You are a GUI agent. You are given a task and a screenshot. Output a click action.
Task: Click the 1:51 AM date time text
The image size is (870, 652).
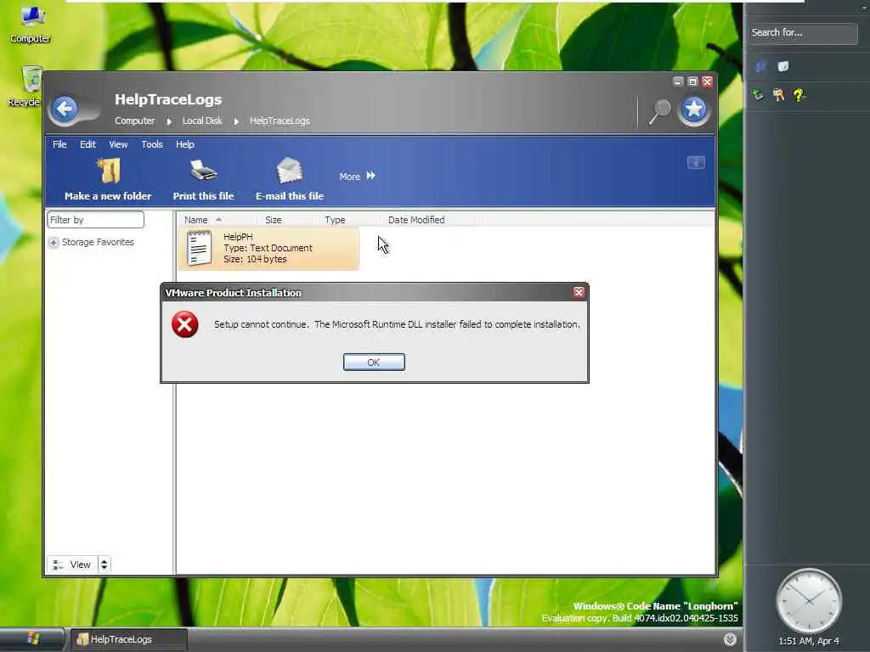[x=809, y=641]
